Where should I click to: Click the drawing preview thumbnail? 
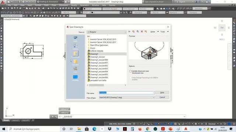click(149, 51)
